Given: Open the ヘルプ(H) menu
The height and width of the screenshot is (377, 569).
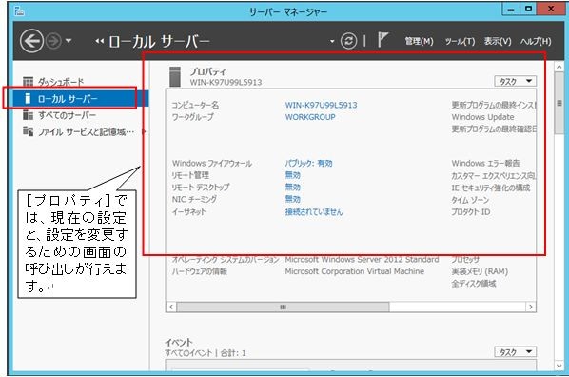Looking at the screenshot, I should click(x=536, y=41).
